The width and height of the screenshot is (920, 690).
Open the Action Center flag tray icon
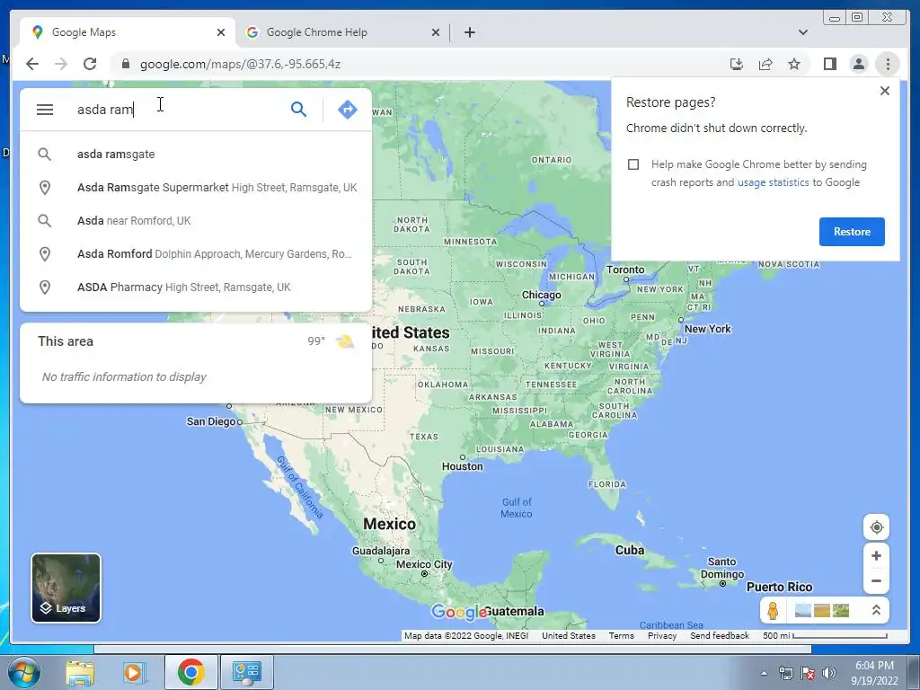[808, 673]
